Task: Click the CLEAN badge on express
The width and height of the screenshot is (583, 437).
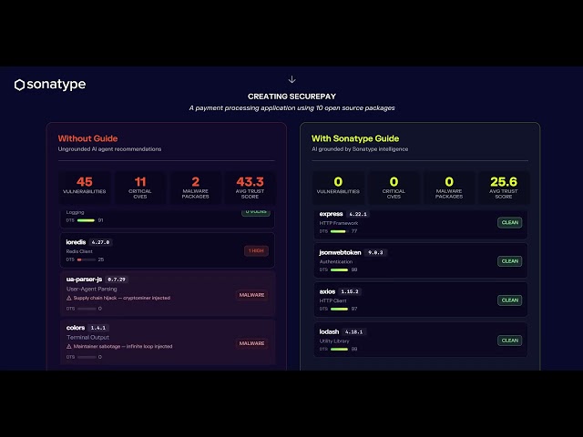Action: 510,222
